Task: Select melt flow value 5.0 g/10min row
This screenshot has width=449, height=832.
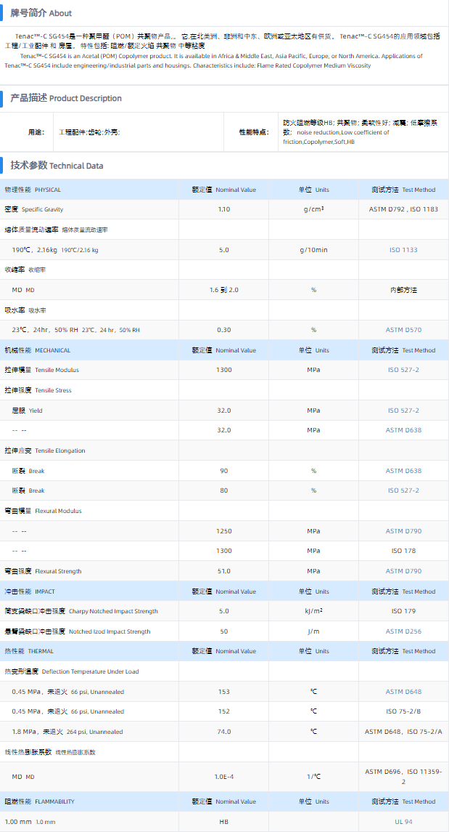Action: 225,250
